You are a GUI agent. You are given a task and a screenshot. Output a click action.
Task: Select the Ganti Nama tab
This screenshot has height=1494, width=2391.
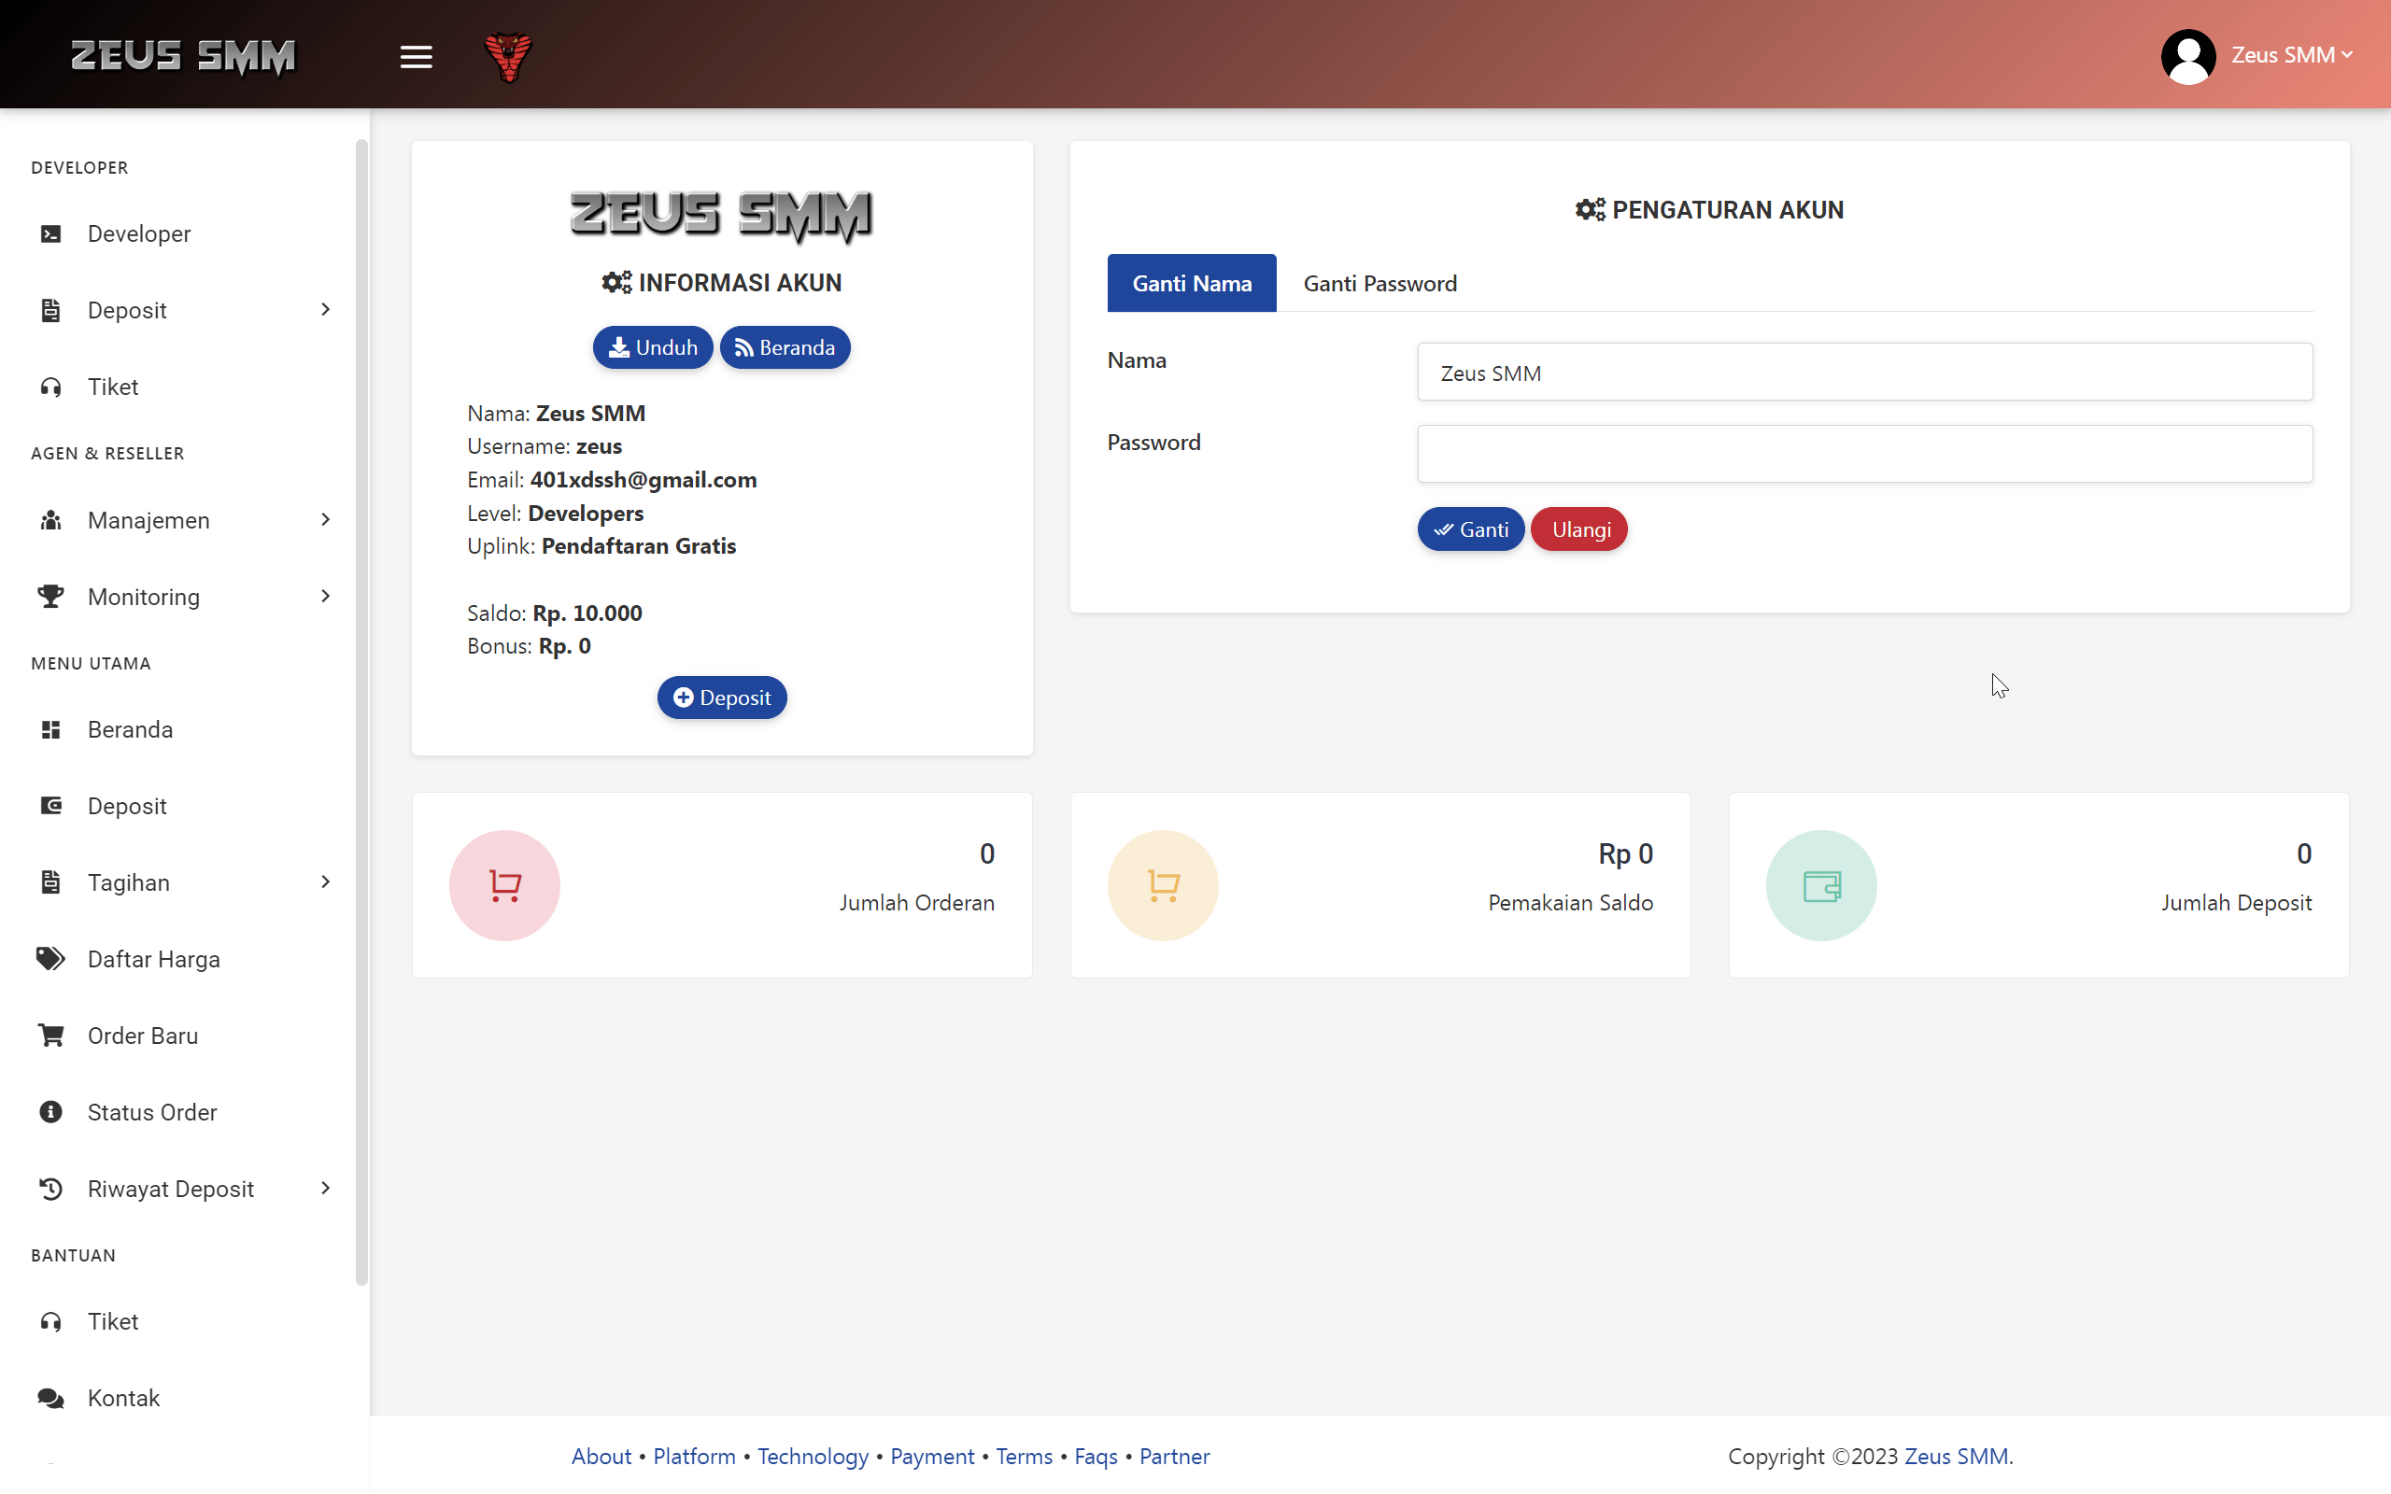coord(1192,283)
